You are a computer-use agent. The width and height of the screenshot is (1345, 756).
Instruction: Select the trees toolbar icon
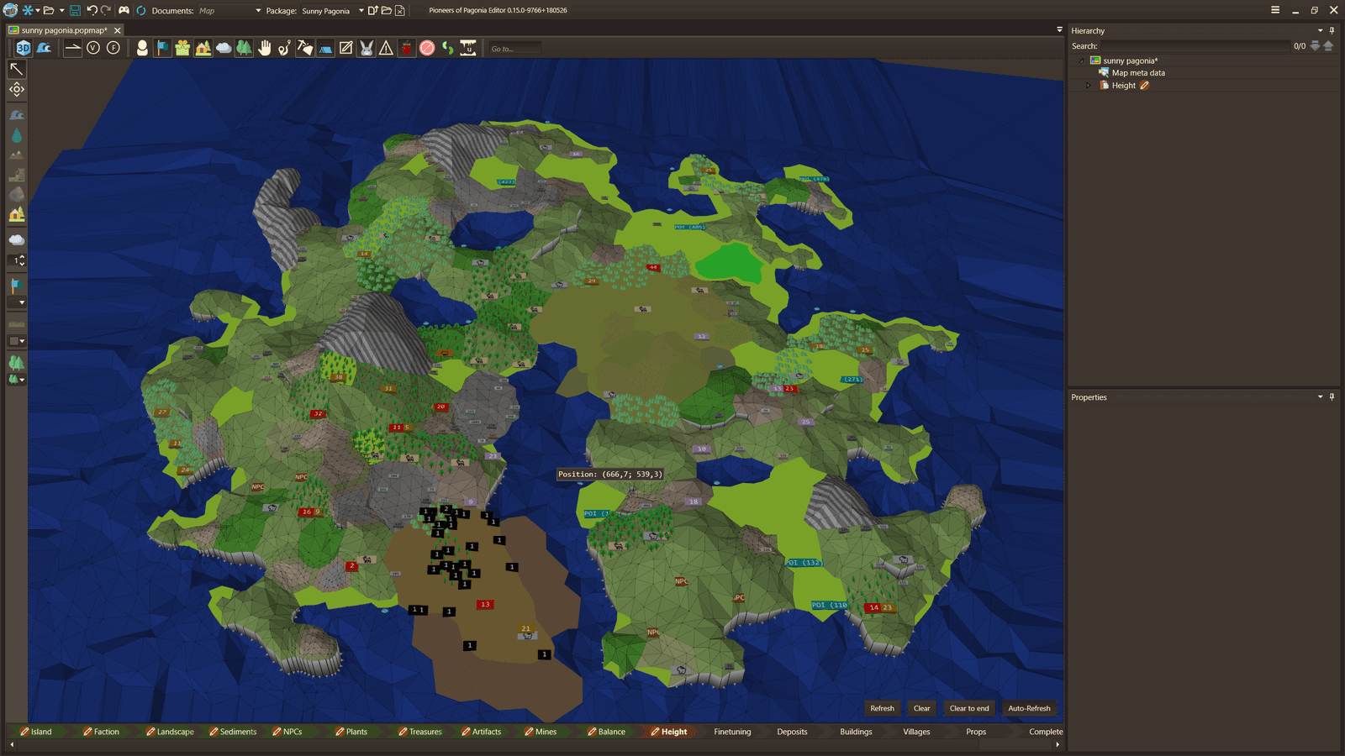[x=244, y=48]
